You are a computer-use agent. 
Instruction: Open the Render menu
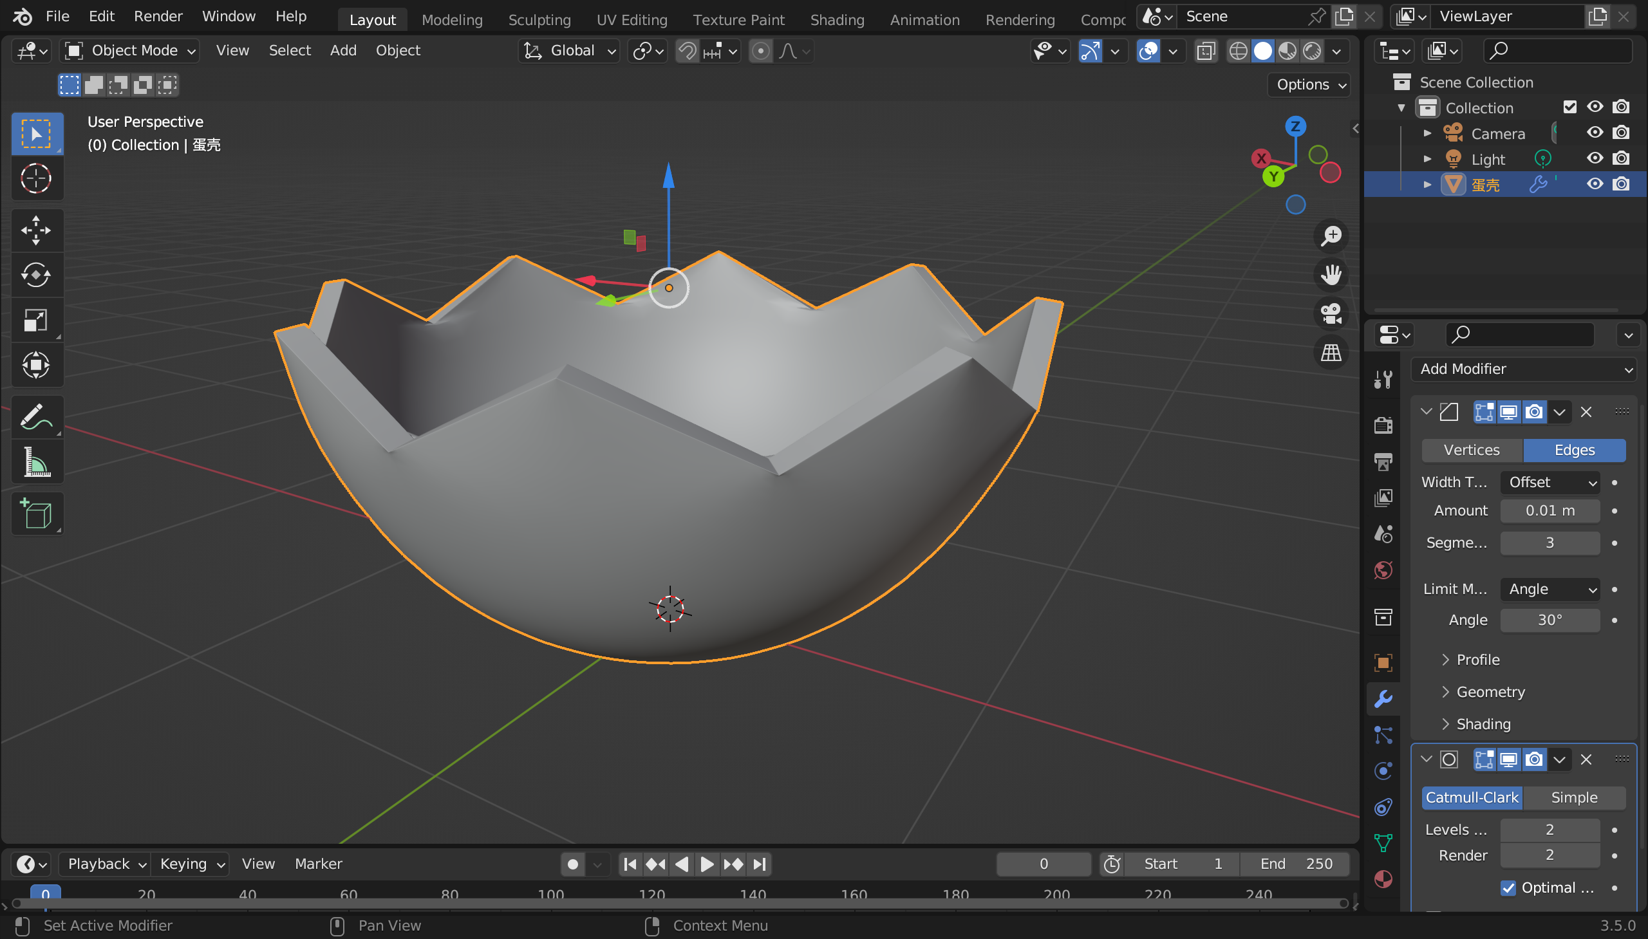(158, 16)
